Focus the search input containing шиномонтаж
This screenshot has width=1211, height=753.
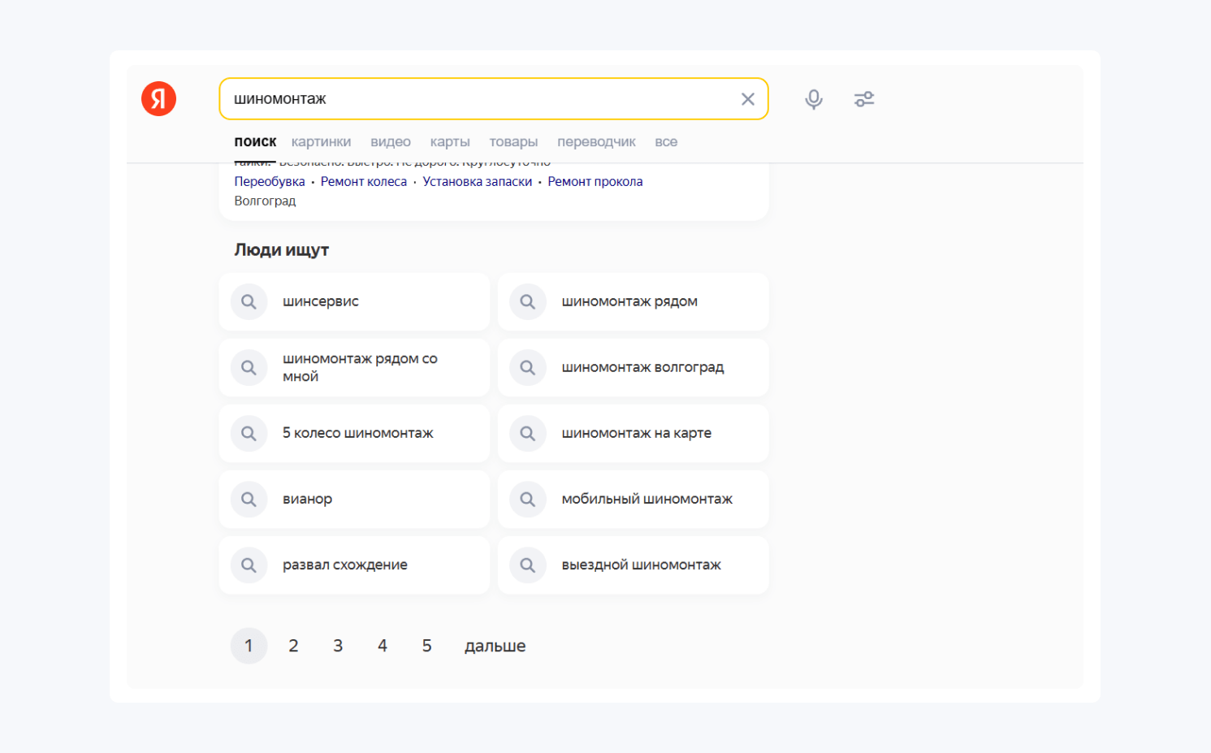click(479, 99)
